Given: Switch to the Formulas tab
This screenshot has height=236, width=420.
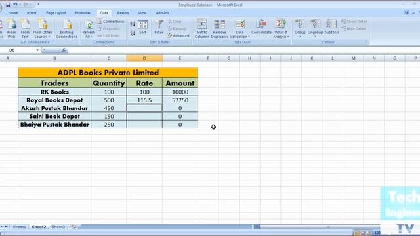Looking at the screenshot, I should click(83, 13).
